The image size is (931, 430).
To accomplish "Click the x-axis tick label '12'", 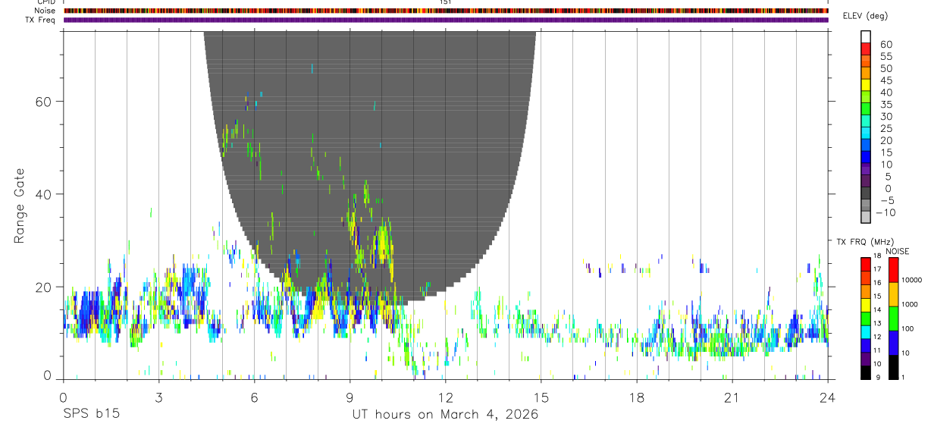I will pyautogui.click(x=446, y=398).
